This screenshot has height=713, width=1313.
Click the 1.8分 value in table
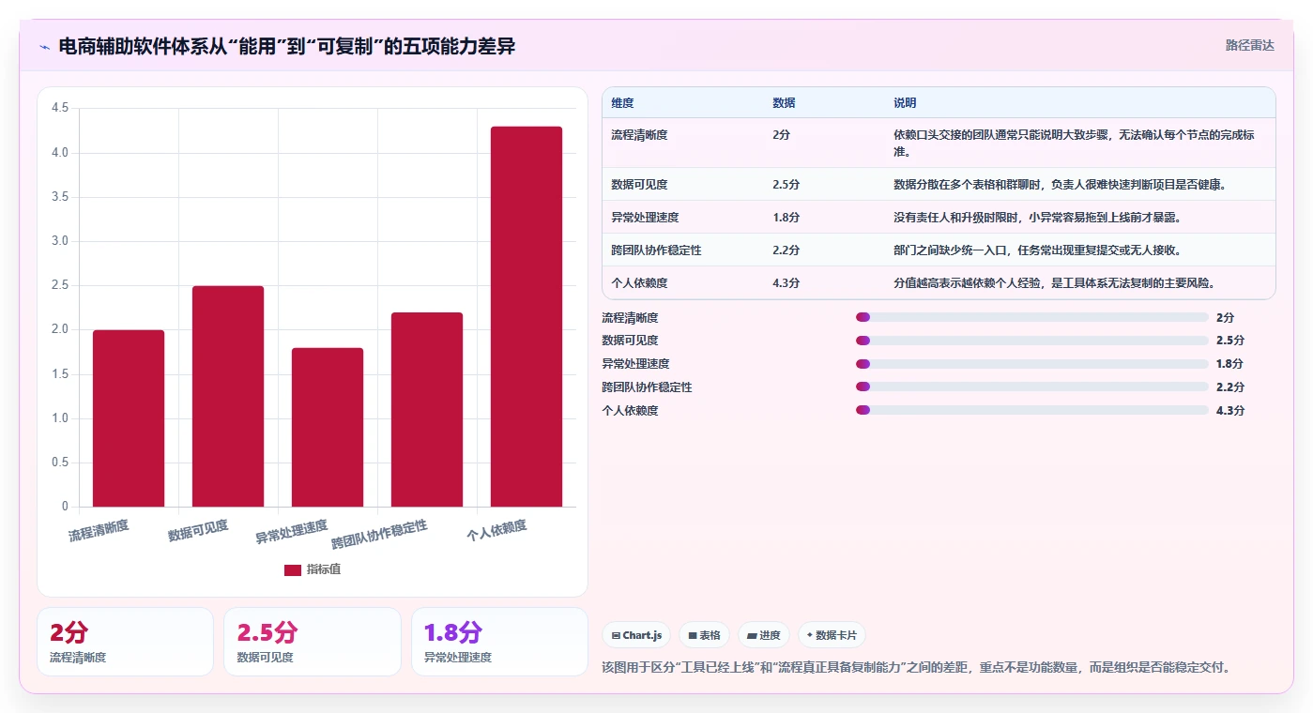(786, 218)
